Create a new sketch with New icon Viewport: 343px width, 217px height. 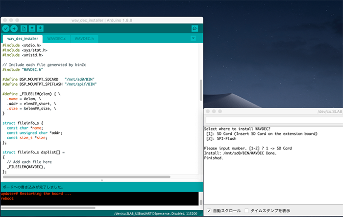pyautogui.click(x=24, y=29)
